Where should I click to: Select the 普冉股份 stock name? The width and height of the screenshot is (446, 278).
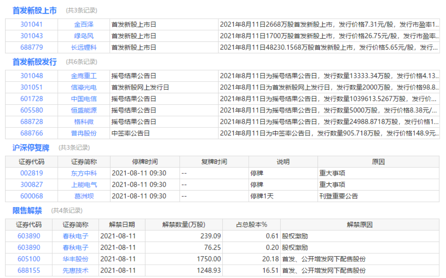pyautogui.click(x=84, y=133)
